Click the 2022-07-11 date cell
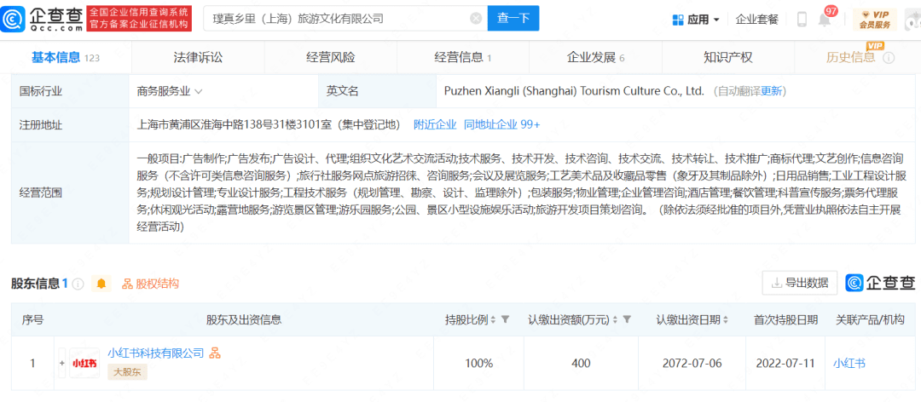This screenshot has width=921, height=402. click(x=785, y=364)
